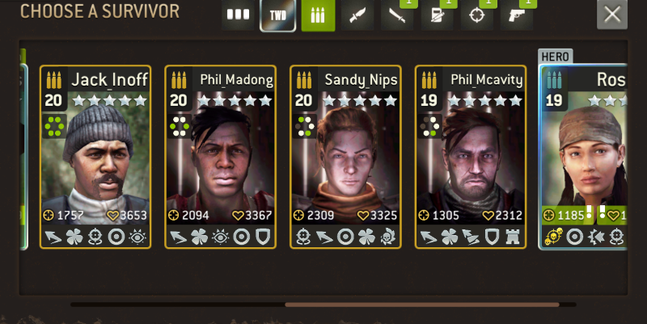Filter survivors by Scout knife class
The height and width of the screenshot is (324, 647).
point(357,15)
